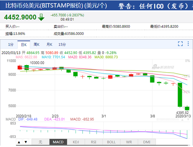This screenshot has width=193, height=147.
Task: Click the current price 4452.9000
Action: [x=20, y=17]
